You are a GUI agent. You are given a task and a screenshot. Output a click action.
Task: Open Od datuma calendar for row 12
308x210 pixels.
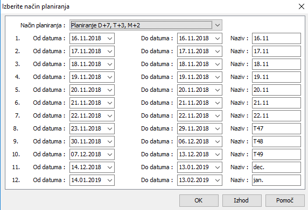pos(110,180)
